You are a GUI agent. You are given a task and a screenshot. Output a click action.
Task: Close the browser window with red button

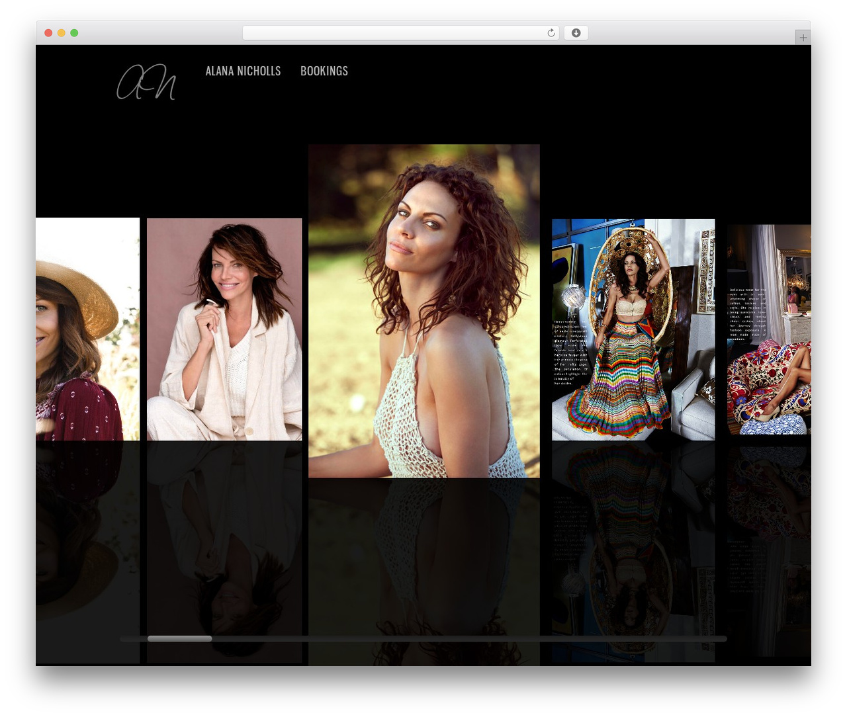pyautogui.click(x=48, y=33)
